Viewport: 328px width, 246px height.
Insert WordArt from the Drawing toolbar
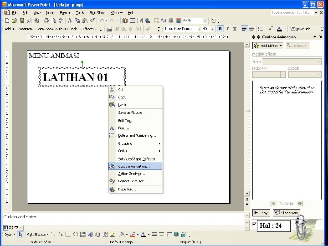tap(90, 235)
